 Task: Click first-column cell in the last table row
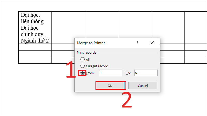[35, 60]
